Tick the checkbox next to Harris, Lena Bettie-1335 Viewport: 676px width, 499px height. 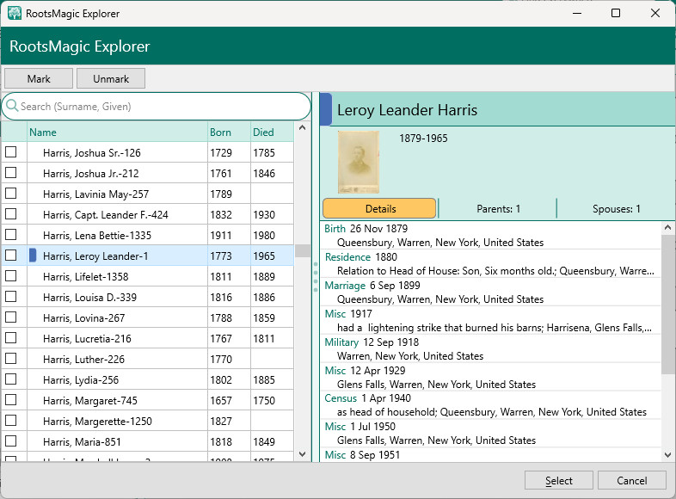tap(11, 235)
